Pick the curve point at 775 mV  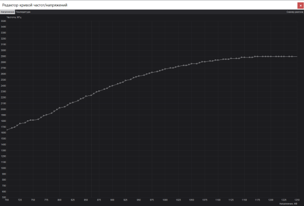(46, 115)
